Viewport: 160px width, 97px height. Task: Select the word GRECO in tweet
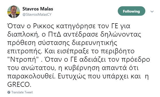(x=19, y=84)
